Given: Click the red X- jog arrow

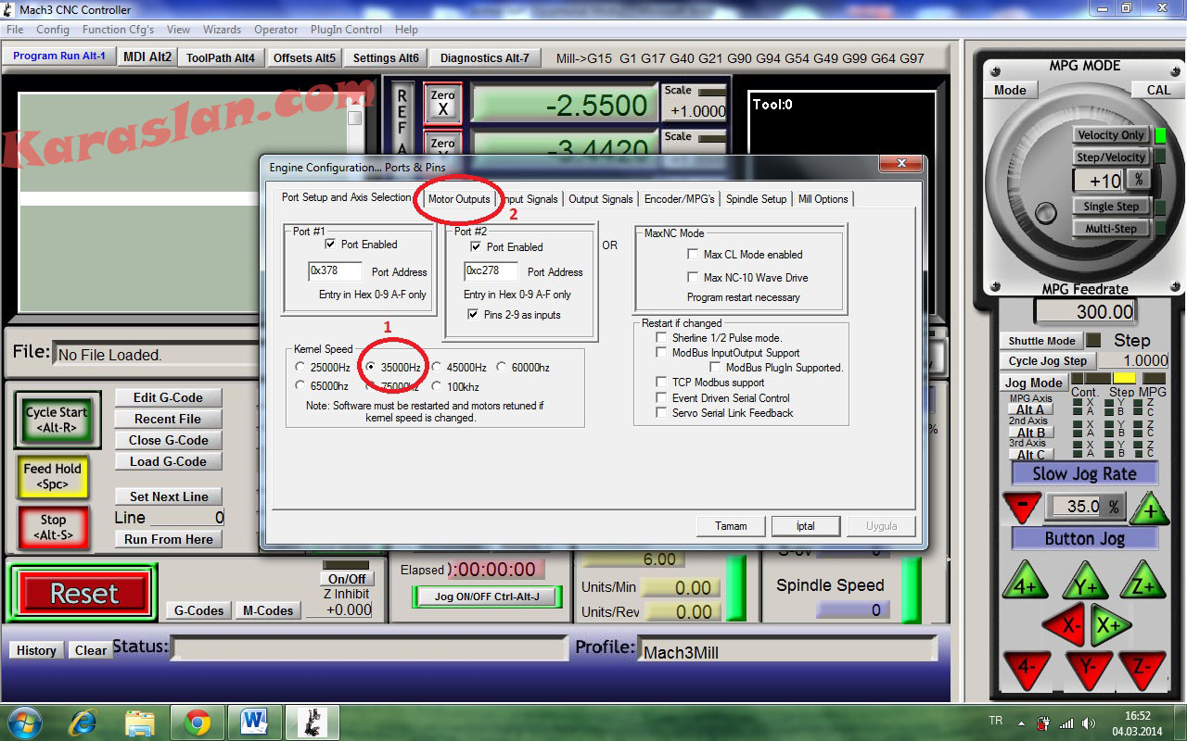Looking at the screenshot, I should pos(1066,625).
